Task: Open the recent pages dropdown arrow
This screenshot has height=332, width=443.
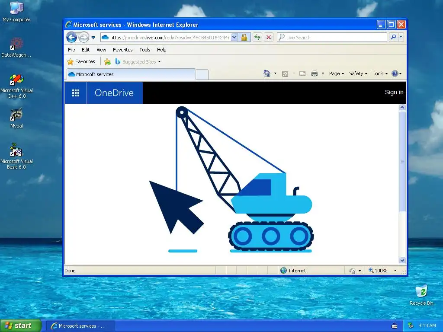Action: pyautogui.click(x=93, y=38)
